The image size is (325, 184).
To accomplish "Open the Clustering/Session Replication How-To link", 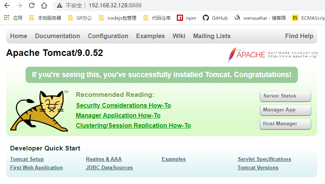I will (x=133, y=125).
